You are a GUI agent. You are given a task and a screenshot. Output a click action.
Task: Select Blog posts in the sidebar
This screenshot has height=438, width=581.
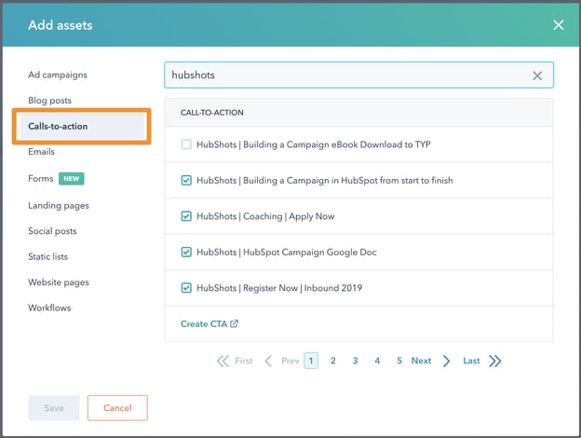49,100
